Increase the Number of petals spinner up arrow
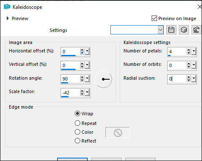 point(189,50)
